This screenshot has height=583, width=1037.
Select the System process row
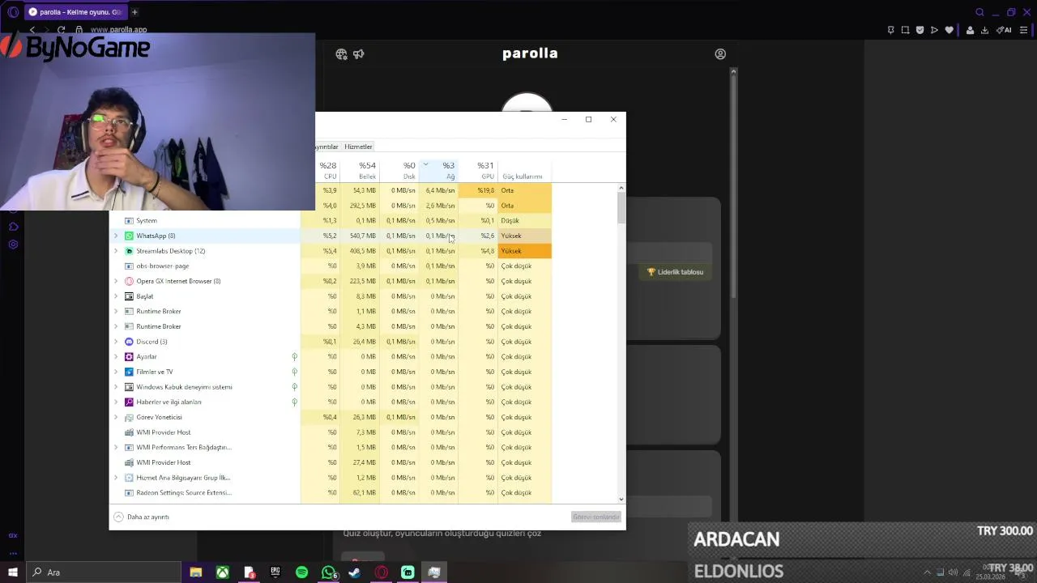pyautogui.click(x=330, y=221)
